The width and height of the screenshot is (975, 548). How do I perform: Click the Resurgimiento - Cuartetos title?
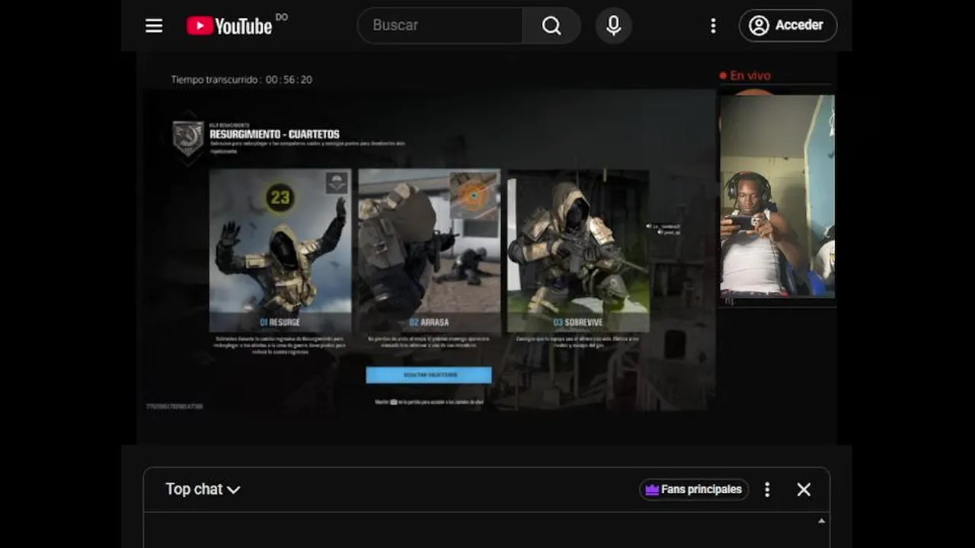[x=275, y=135]
